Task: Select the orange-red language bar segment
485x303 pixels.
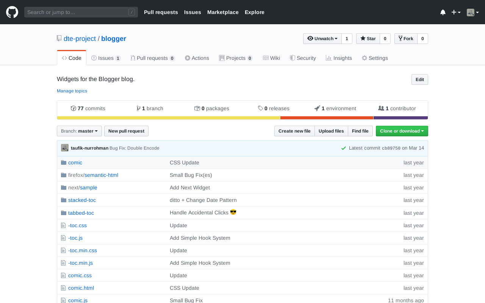Action: [327, 118]
